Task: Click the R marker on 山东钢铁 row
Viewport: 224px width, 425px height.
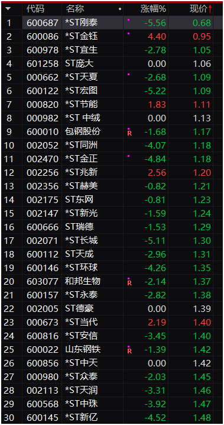Action: [129, 351]
